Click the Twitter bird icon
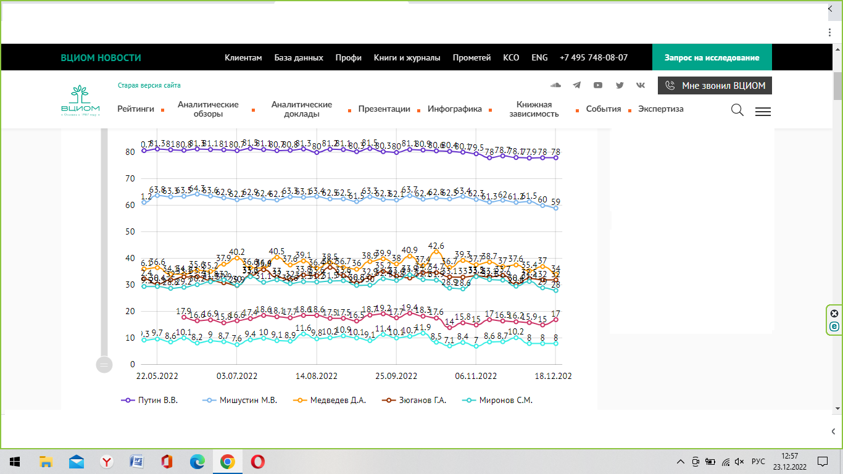The image size is (843, 474). coord(620,85)
